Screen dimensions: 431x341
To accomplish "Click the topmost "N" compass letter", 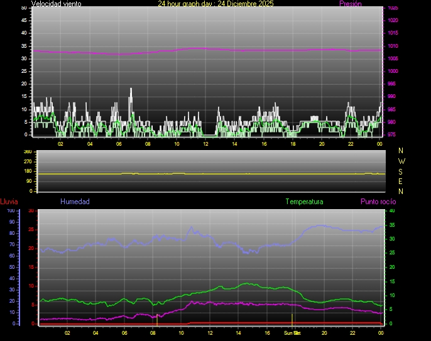I will [x=401, y=151].
